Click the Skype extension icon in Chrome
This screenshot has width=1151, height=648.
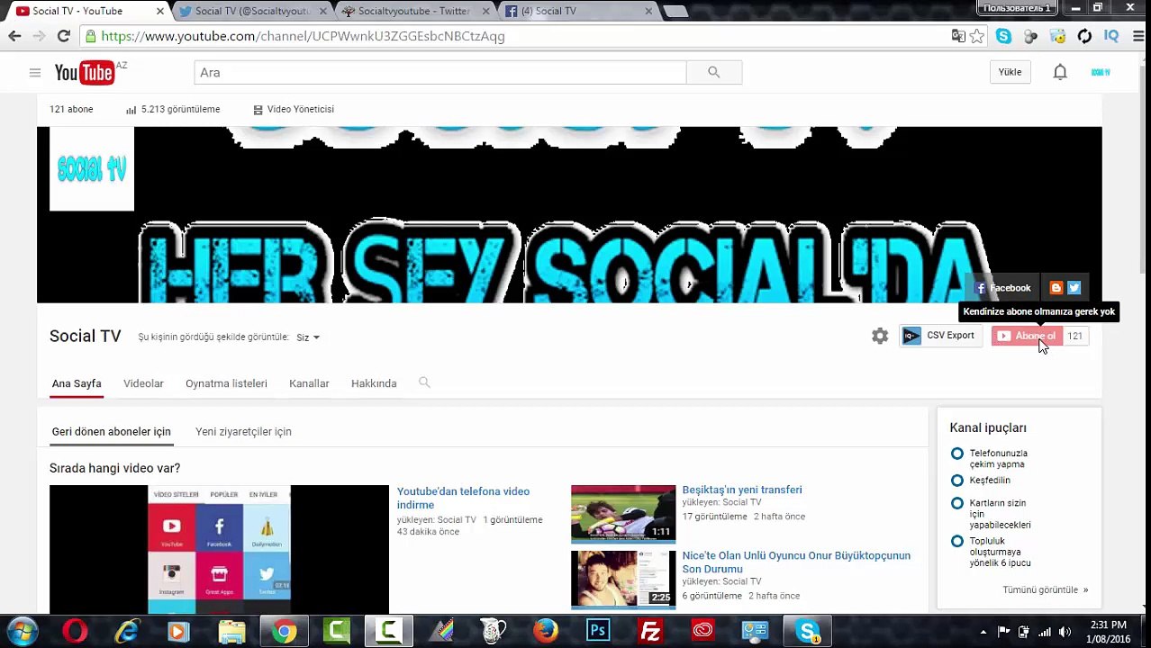(1003, 36)
